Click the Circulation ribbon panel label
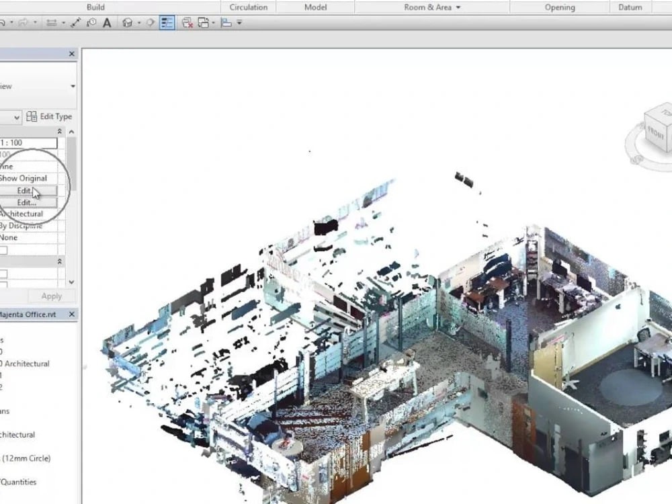The image size is (672, 504). click(248, 7)
